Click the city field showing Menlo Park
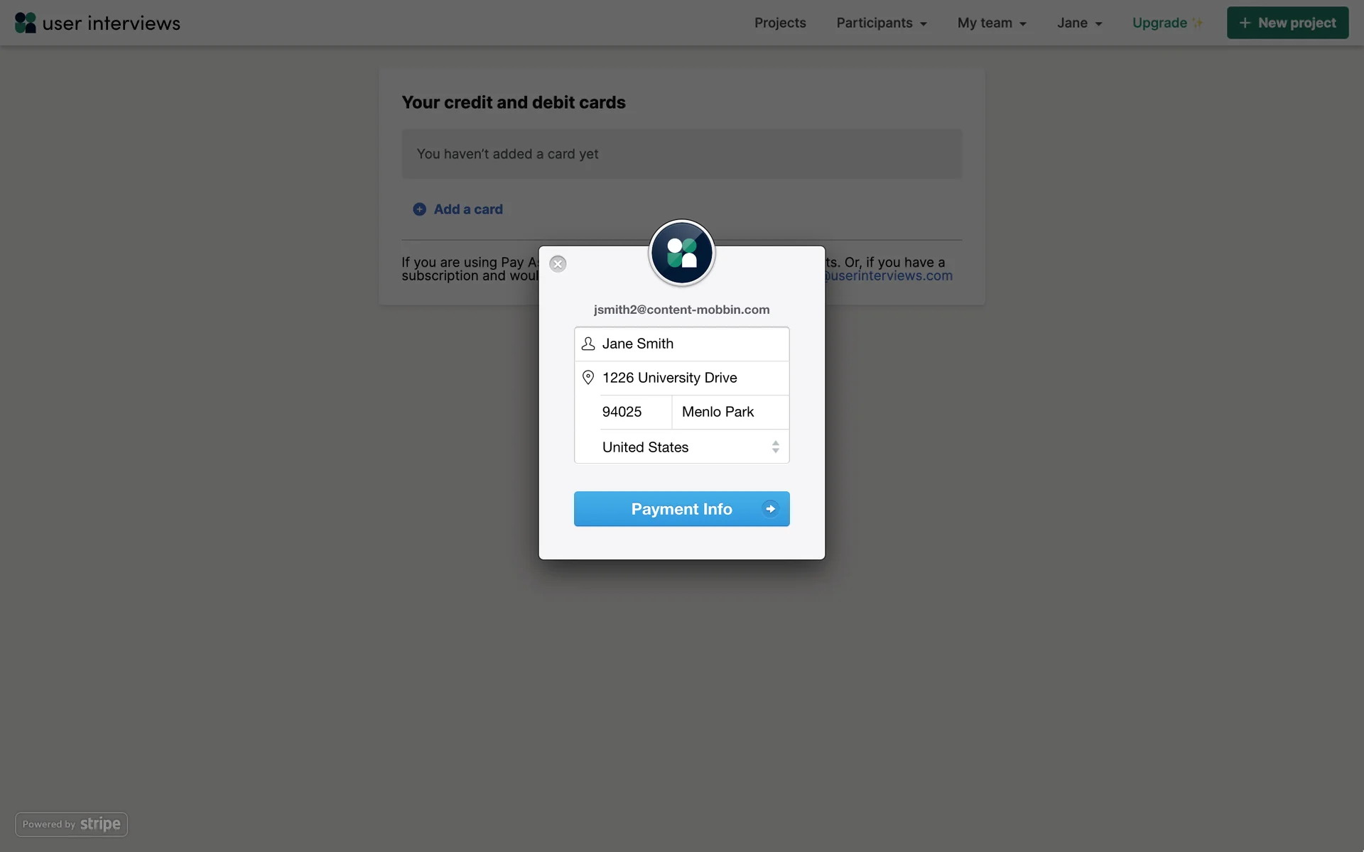This screenshot has height=852, width=1364. pyautogui.click(x=731, y=412)
